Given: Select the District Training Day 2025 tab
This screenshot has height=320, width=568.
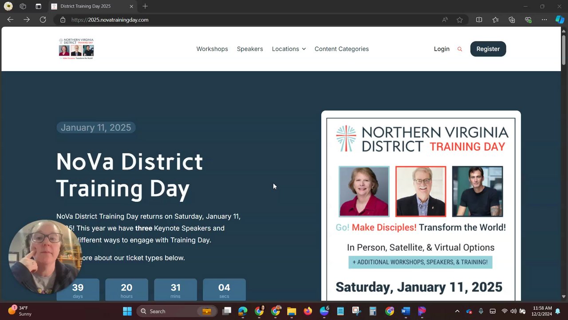Looking at the screenshot, I should point(92,6).
